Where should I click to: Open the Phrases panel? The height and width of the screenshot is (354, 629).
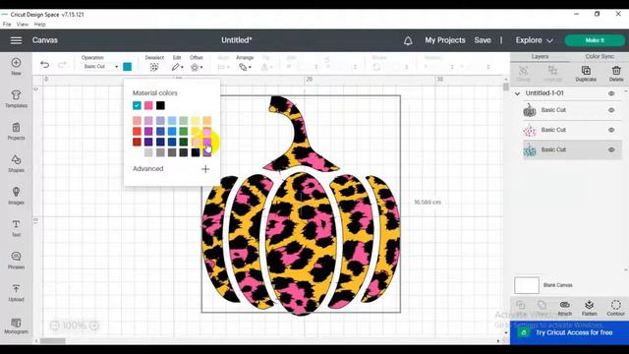tap(16, 260)
